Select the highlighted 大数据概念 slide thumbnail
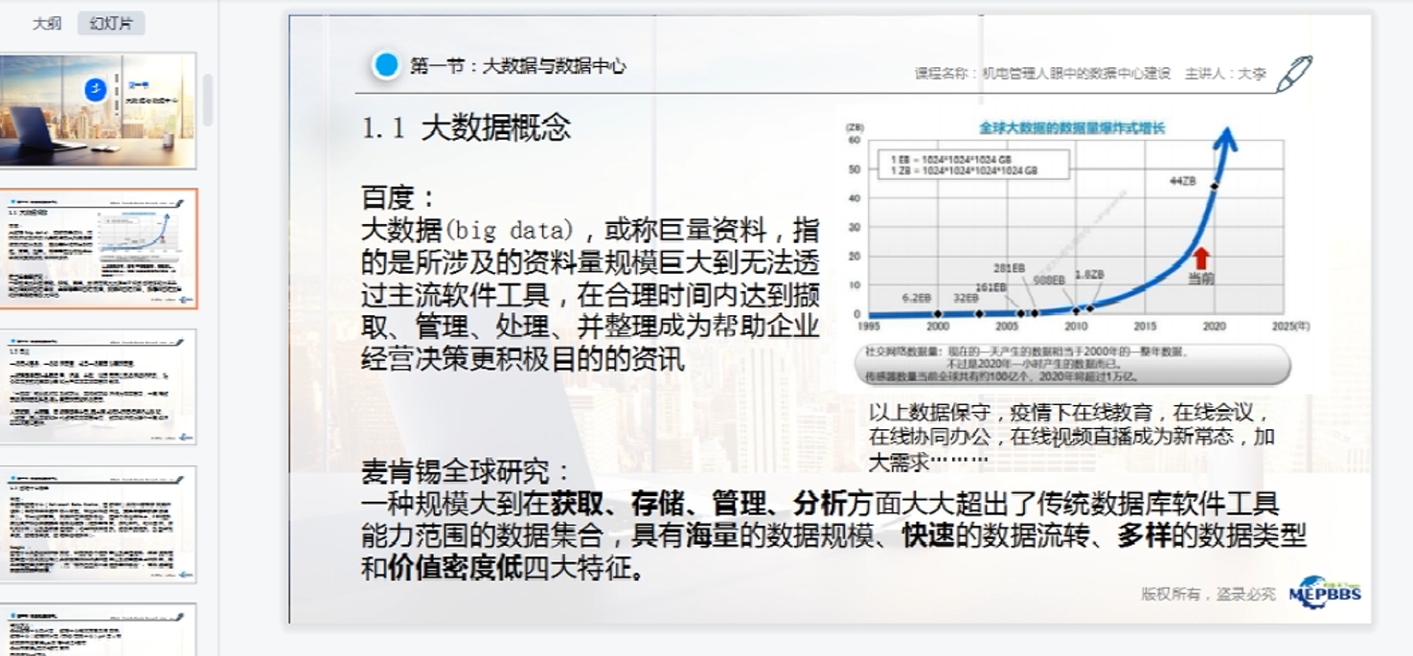The height and width of the screenshot is (656, 1413). (99, 248)
